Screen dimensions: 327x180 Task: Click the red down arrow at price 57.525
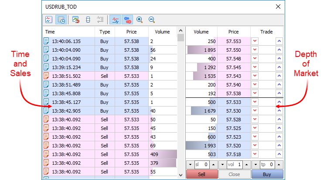pos(255,128)
